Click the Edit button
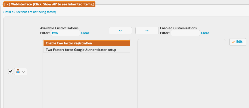 [238, 42]
